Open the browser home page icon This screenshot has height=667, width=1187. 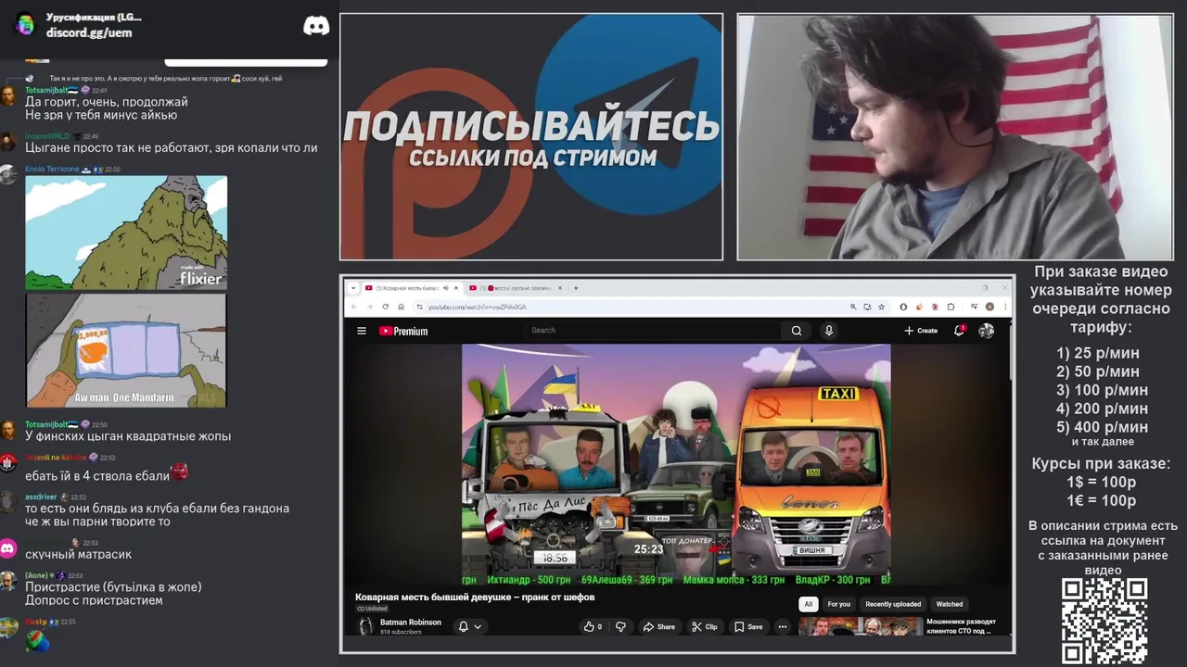401,307
